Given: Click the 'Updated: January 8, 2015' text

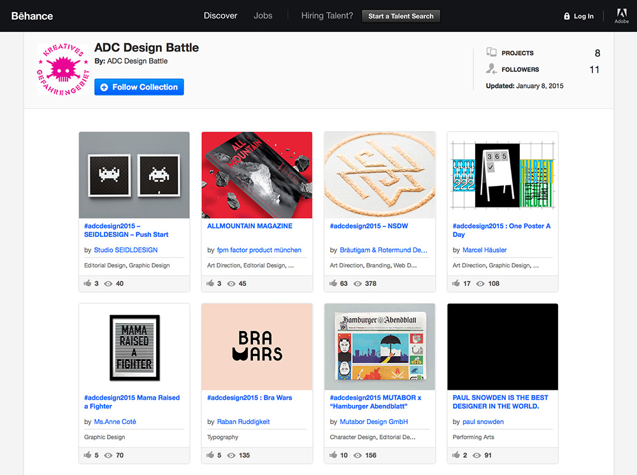Looking at the screenshot, I should pyautogui.click(x=524, y=86).
